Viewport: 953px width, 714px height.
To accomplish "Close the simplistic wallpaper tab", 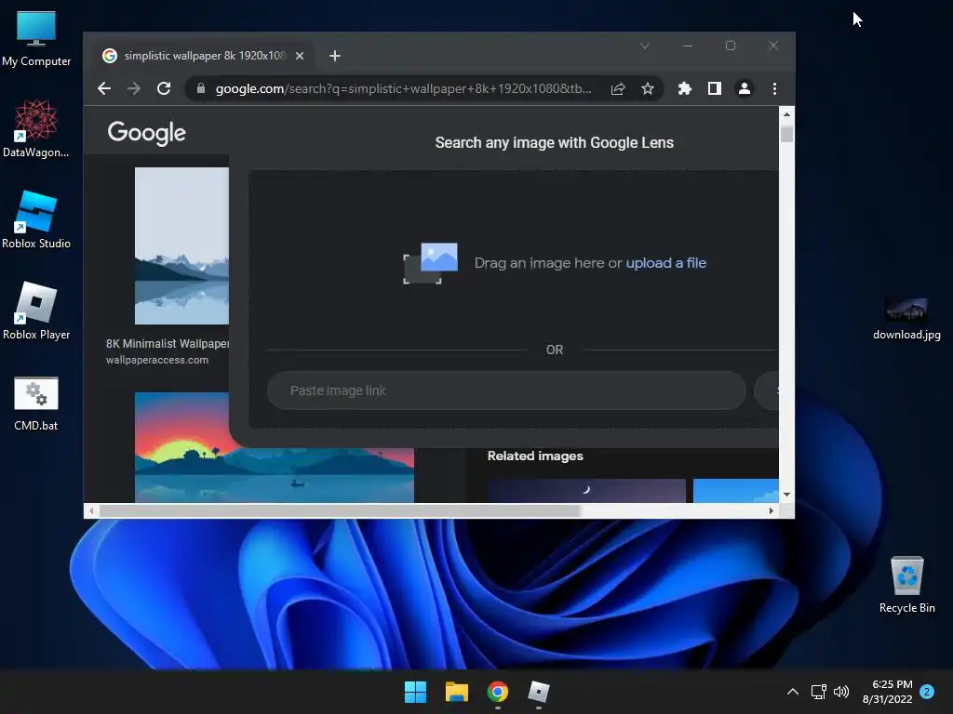I will [x=300, y=56].
